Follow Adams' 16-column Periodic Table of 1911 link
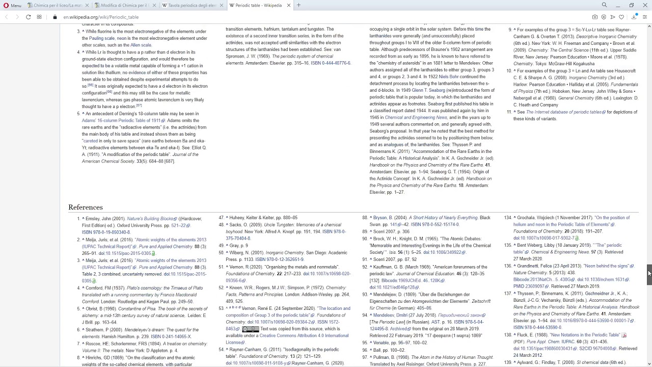652x367 pixels. coord(122,120)
